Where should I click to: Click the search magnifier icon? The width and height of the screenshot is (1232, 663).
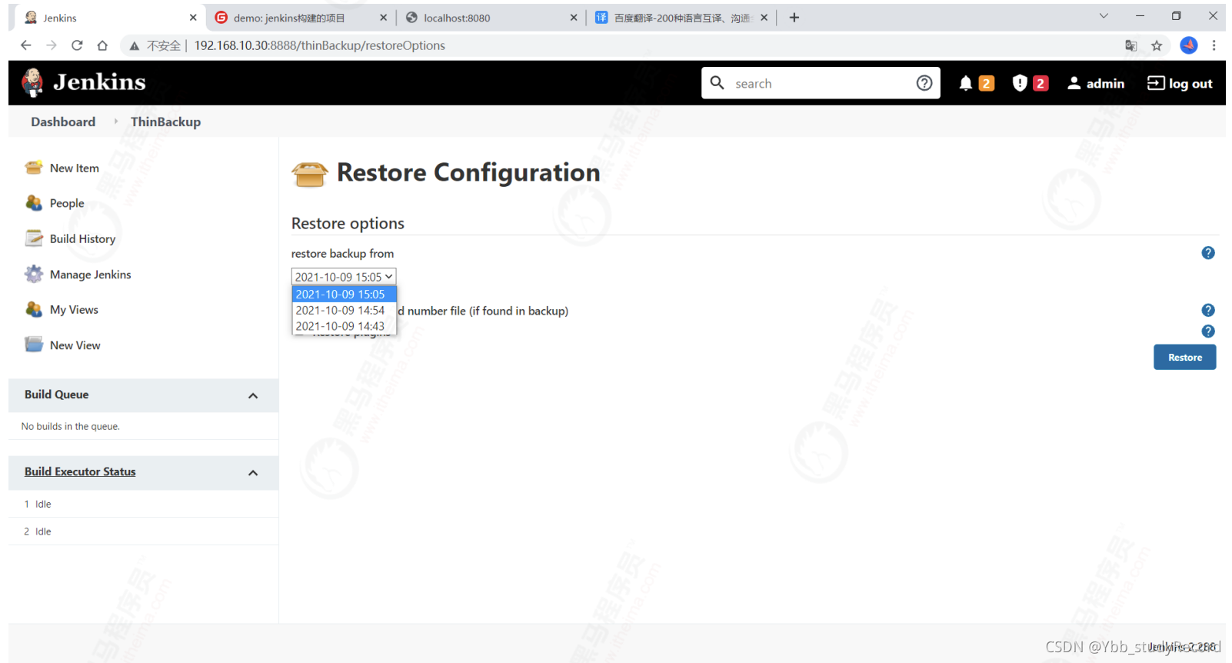coord(717,82)
